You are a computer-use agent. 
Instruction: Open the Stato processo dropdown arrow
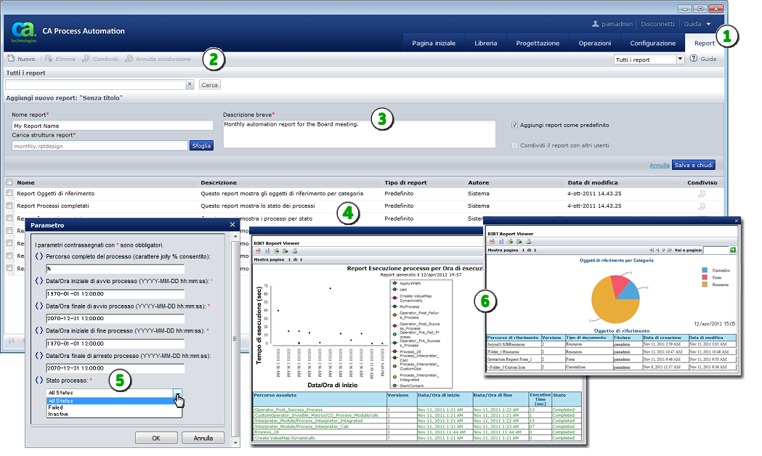tap(177, 393)
